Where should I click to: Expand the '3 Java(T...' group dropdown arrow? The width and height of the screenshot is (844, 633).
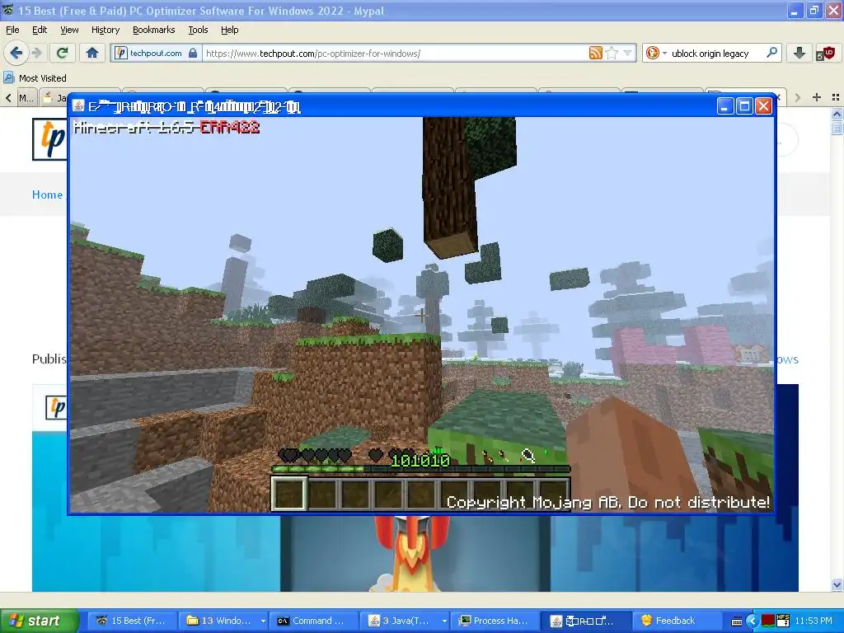point(444,621)
